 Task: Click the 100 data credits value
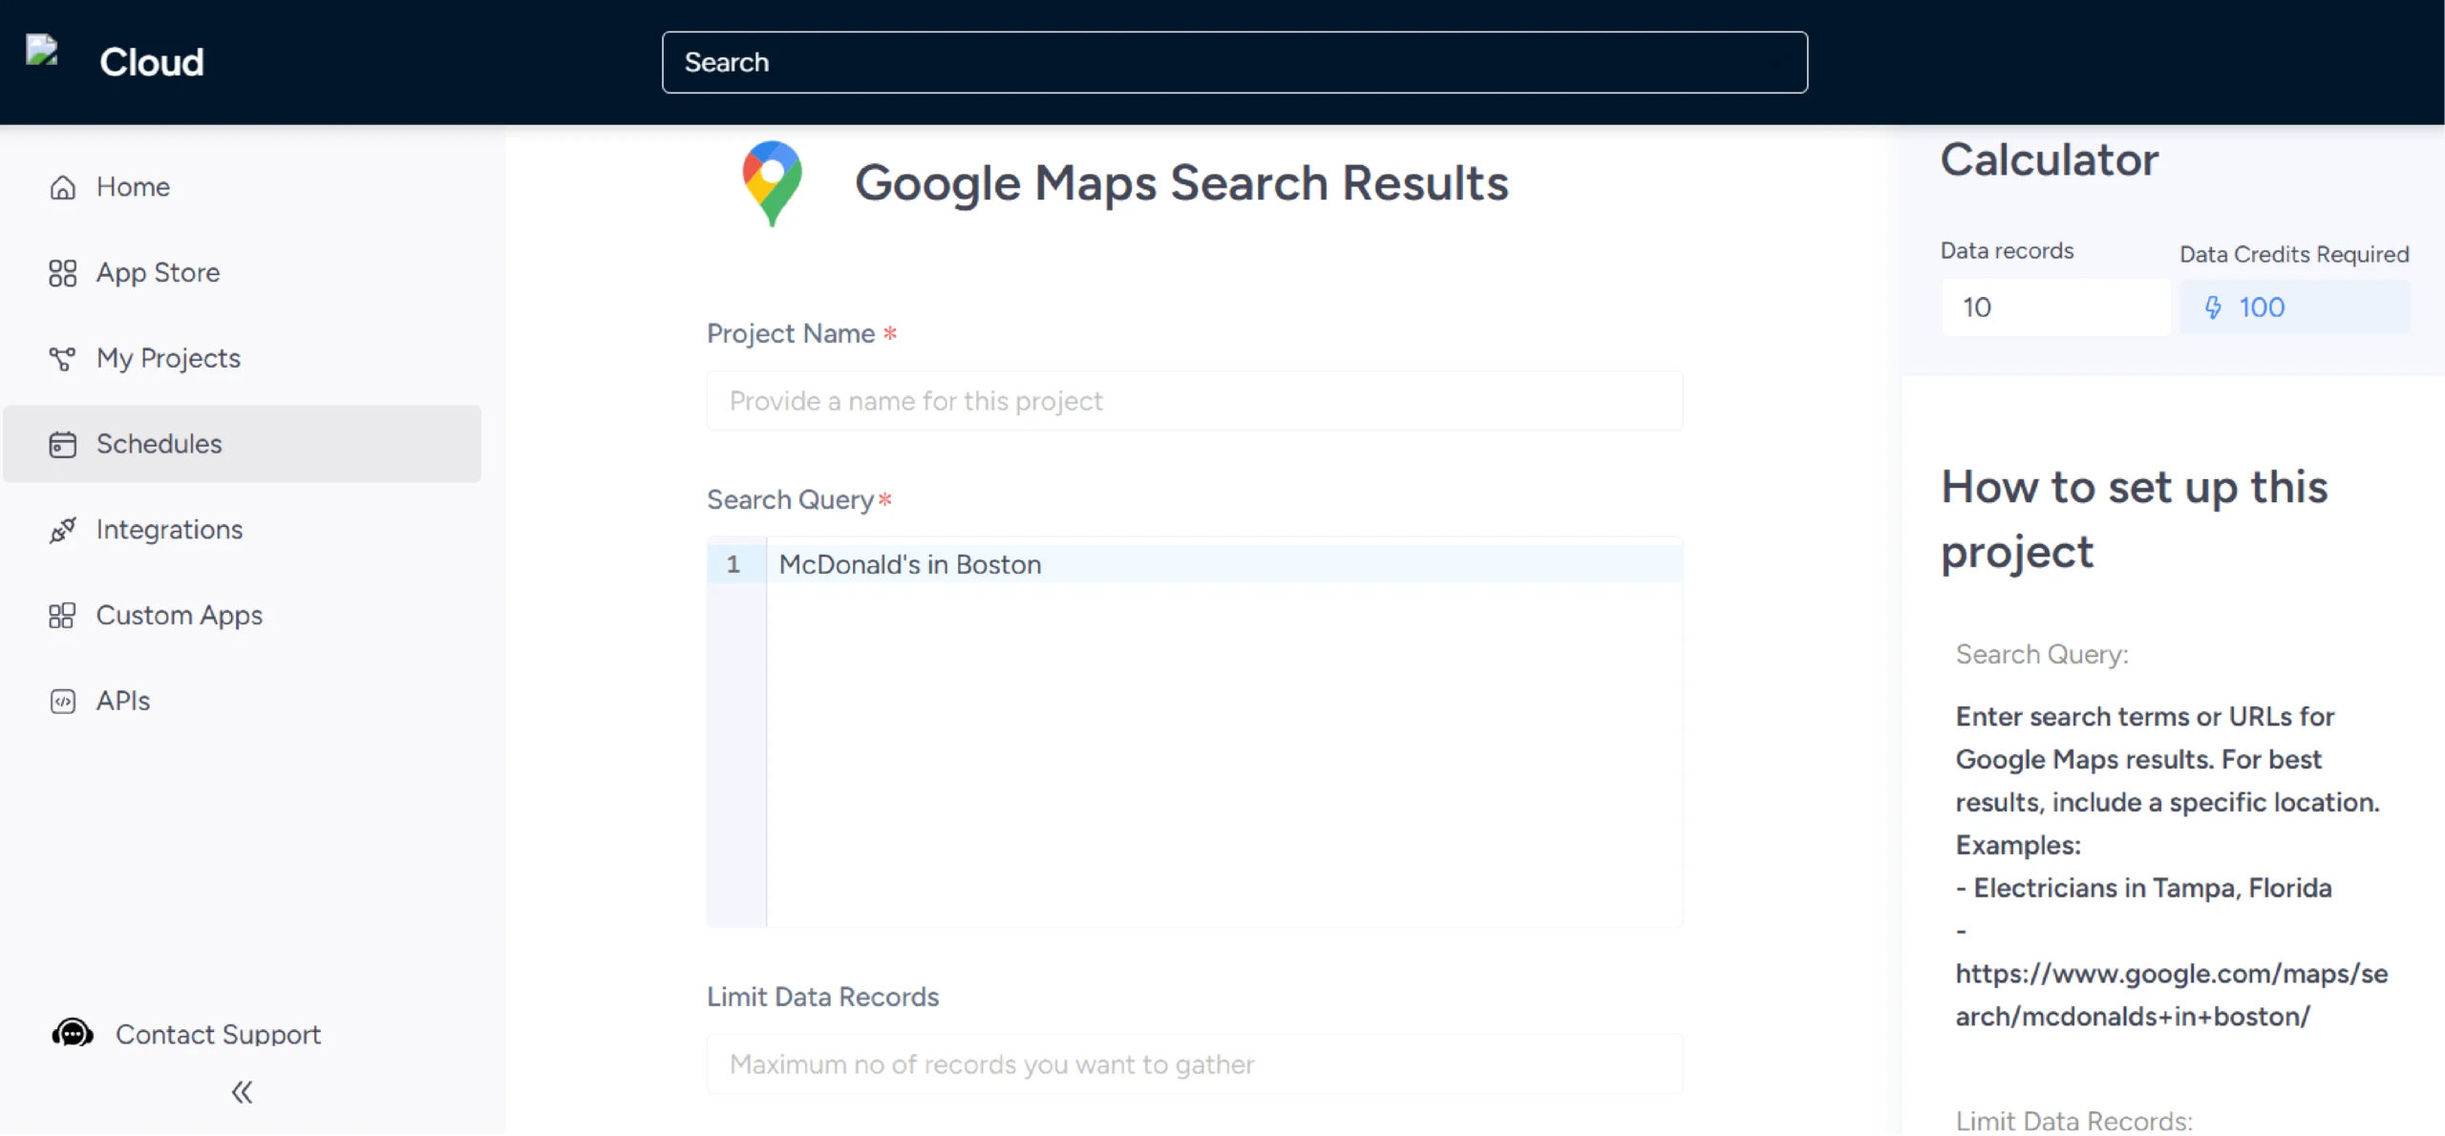(x=2262, y=307)
